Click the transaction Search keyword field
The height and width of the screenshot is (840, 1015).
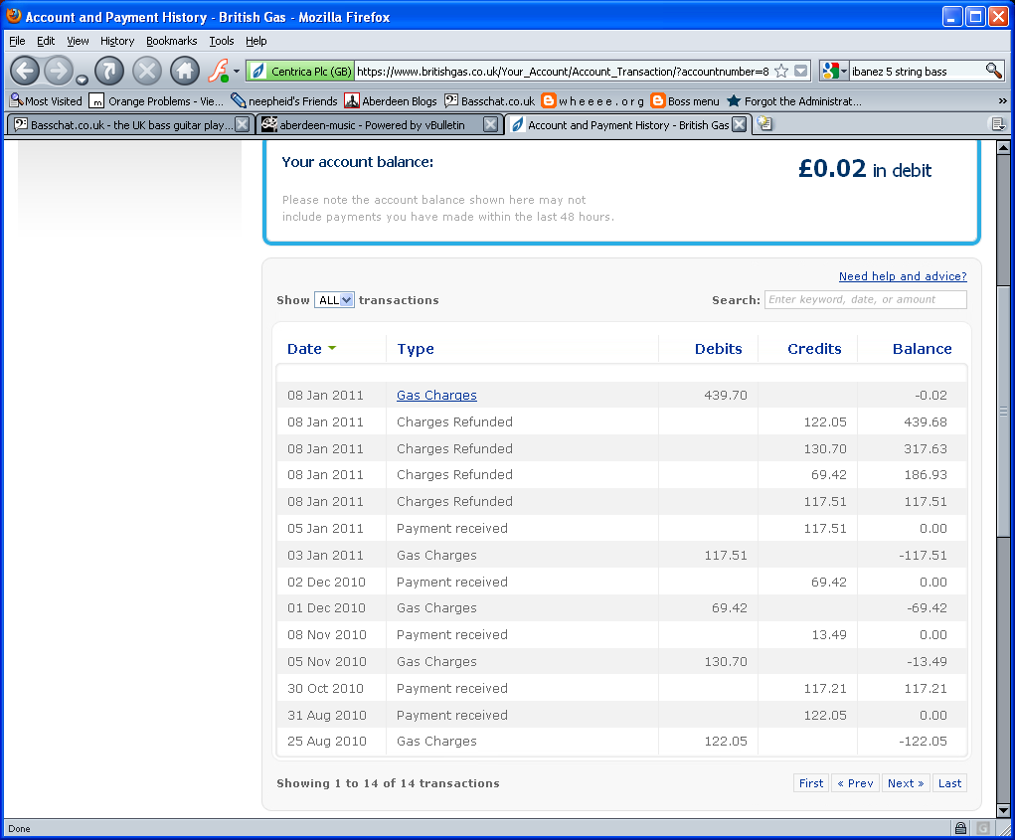pos(866,299)
